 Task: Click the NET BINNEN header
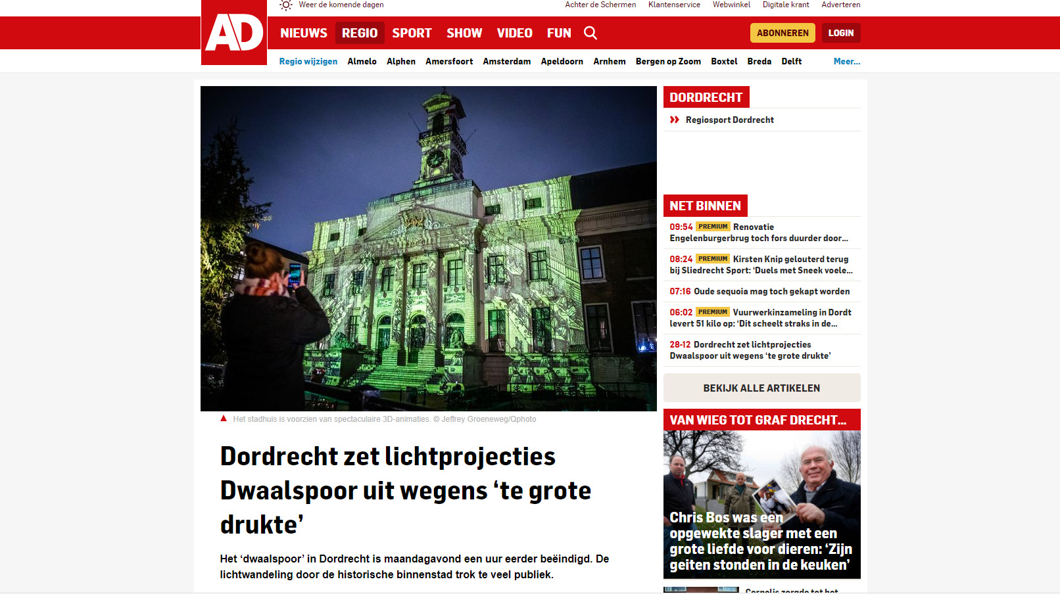coord(705,206)
